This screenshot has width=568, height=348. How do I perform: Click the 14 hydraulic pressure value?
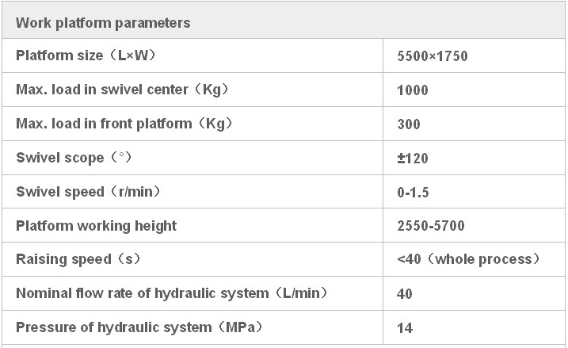[404, 328]
